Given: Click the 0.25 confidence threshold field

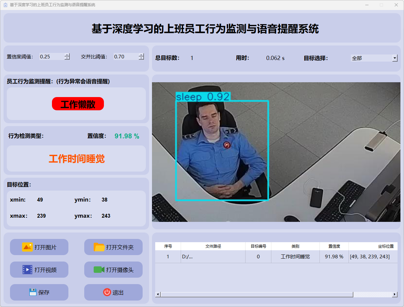Looking at the screenshot, I should (x=52, y=56).
